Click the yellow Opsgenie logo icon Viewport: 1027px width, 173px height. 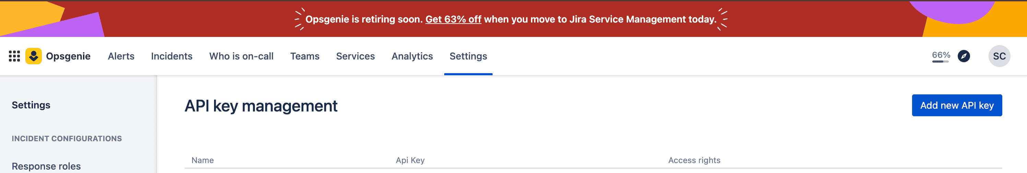click(x=34, y=56)
